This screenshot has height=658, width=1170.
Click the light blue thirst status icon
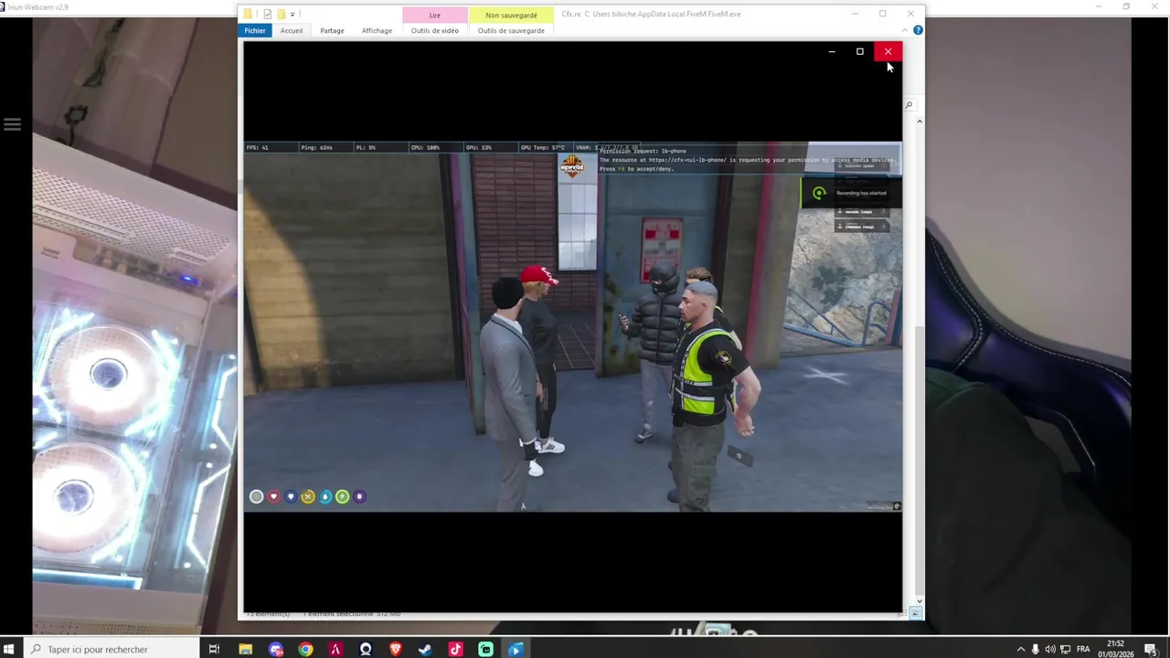[x=325, y=496]
